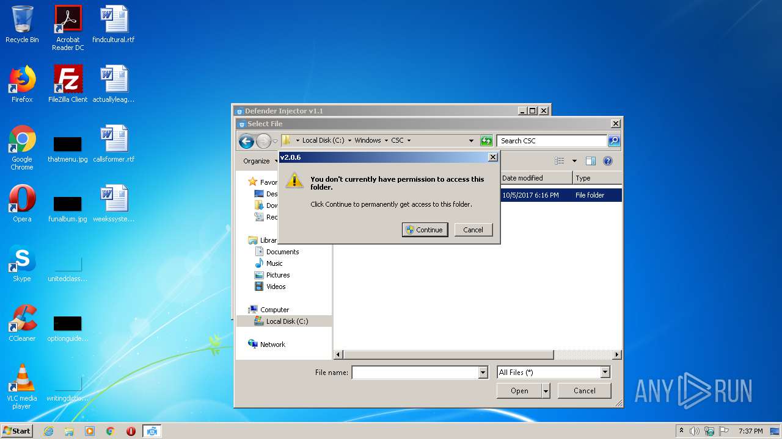The width and height of the screenshot is (782, 439).
Task: Sort by the Type column header
Action: (x=597, y=178)
